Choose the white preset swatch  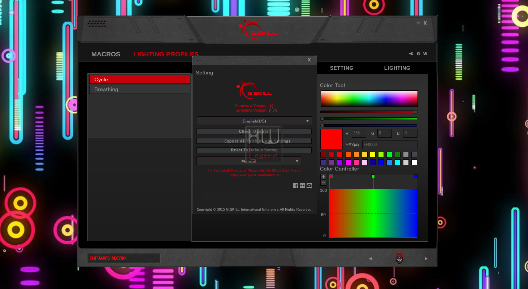(414, 162)
